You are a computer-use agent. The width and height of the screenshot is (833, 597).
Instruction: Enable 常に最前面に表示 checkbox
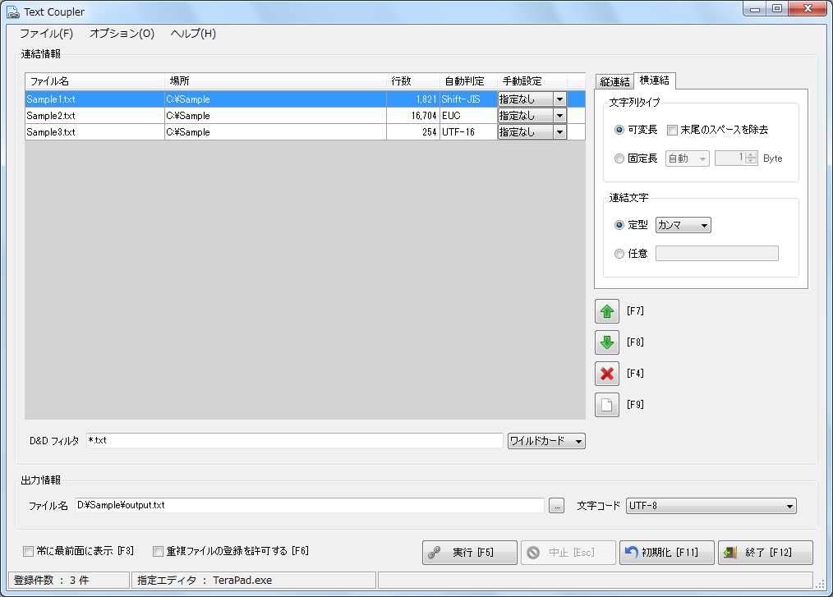(x=29, y=551)
